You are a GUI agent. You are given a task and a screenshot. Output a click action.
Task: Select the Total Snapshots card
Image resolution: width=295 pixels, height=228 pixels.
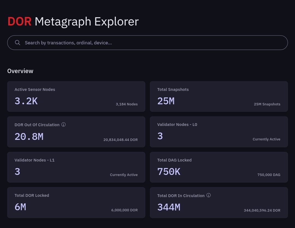point(219,96)
